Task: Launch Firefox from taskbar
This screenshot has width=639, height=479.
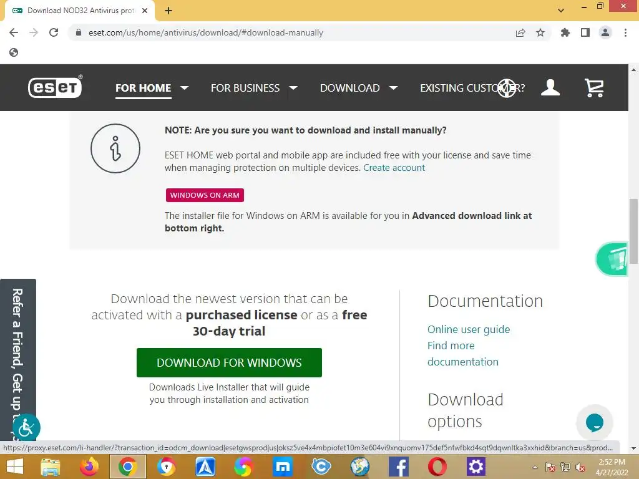Action: tap(89, 467)
